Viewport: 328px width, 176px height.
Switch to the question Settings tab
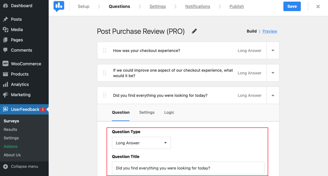(x=147, y=113)
